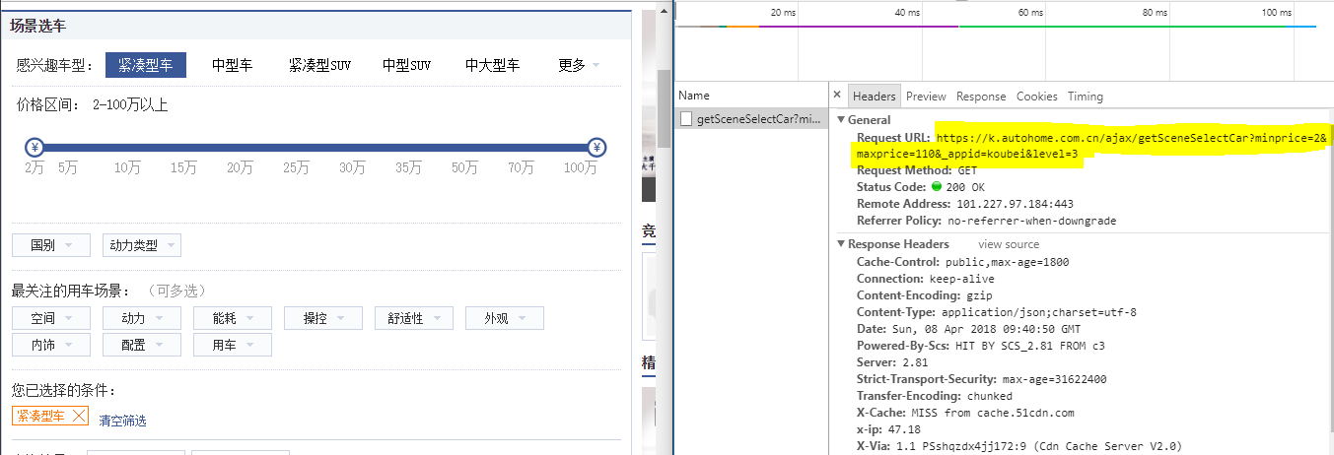Expand the 用车 scenario dropdown

(x=233, y=345)
